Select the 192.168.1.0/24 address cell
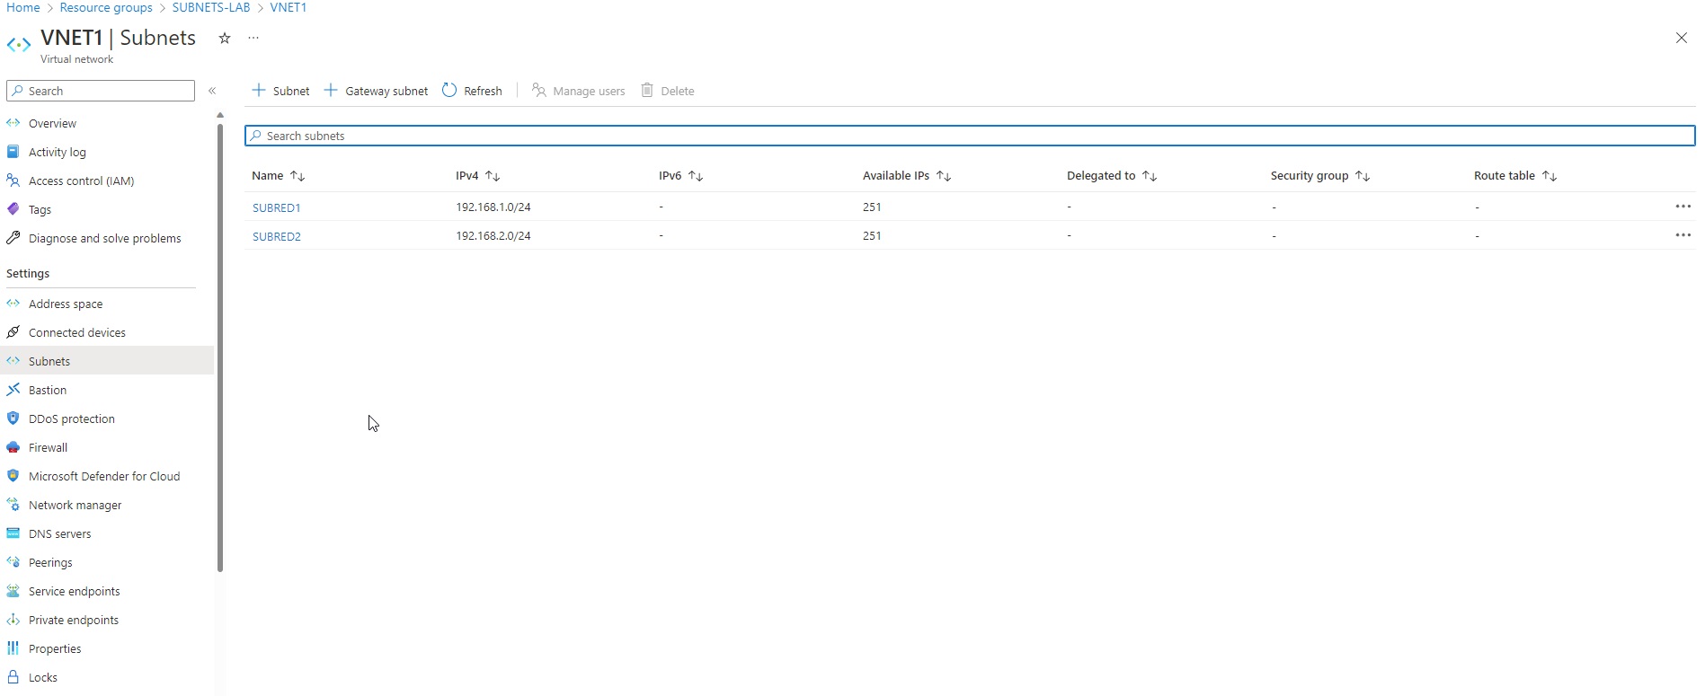1705x696 pixels. (x=493, y=207)
